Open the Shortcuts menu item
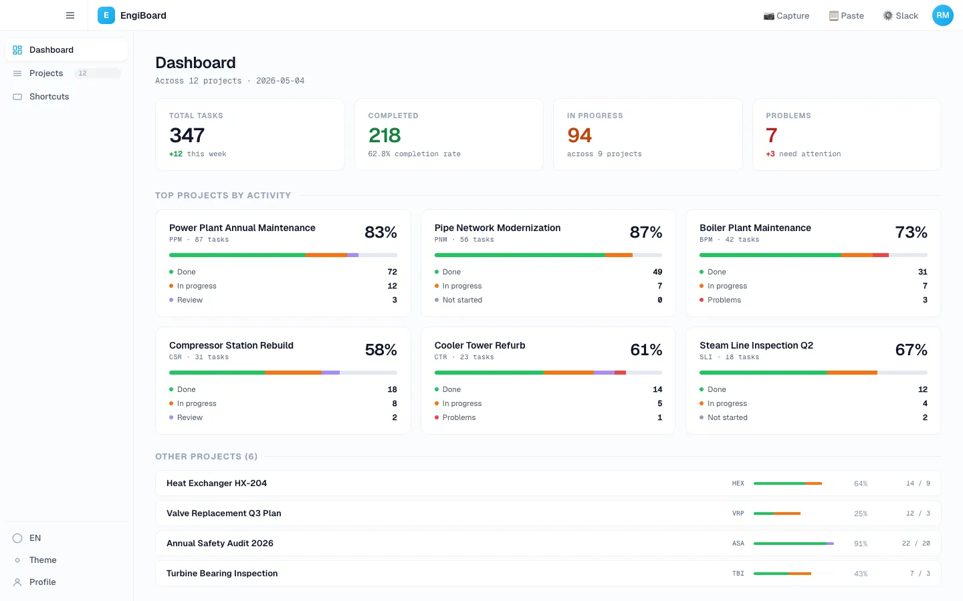Viewport: 963px width, 601px height. click(66, 97)
